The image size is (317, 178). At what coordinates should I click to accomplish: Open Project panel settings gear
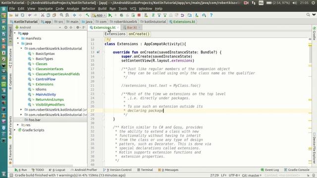pos(78,27)
